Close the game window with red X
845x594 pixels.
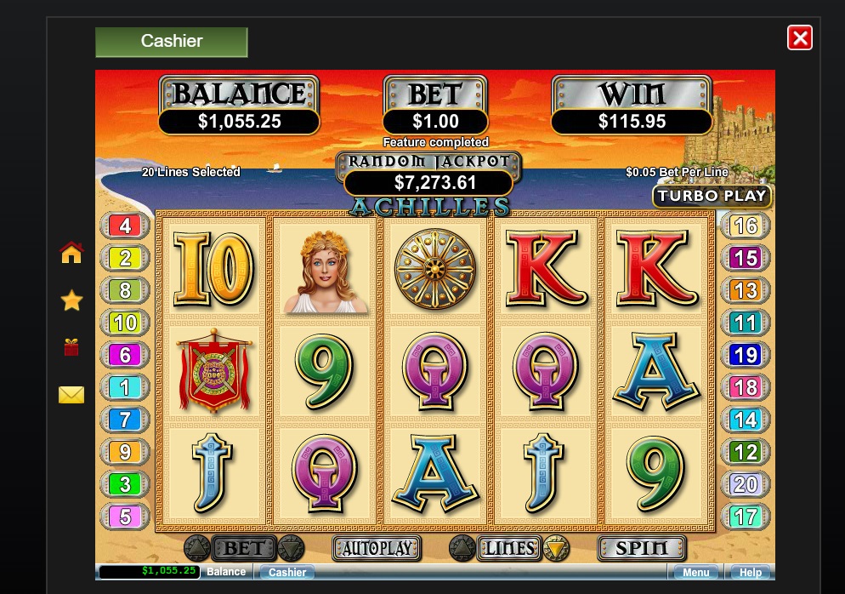pos(800,37)
